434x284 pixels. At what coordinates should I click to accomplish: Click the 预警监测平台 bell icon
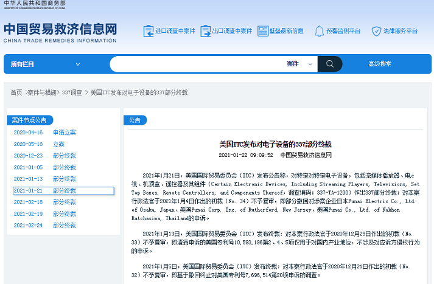tap(319, 31)
